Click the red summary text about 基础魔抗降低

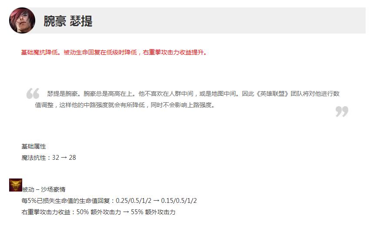coord(114,53)
